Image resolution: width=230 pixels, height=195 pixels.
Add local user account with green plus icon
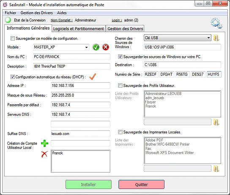coord(44,143)
